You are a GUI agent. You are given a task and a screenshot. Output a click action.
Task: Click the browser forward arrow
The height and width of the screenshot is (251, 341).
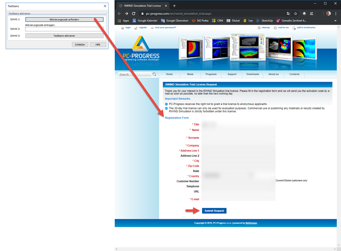[x=127, y=13]
